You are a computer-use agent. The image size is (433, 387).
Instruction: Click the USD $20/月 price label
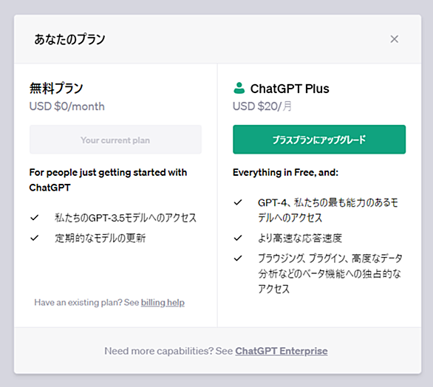pyautogui.click(x=262, y=106)
